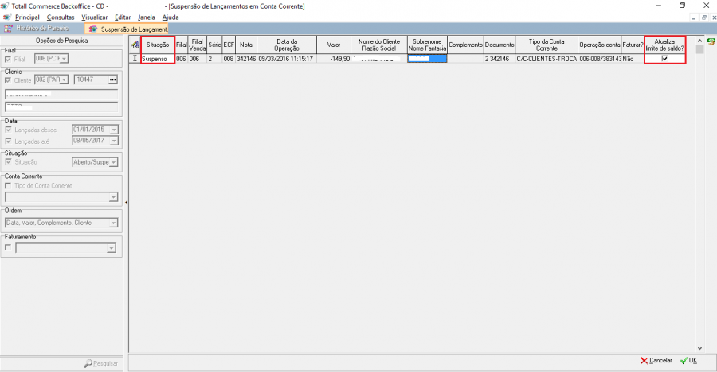Click the ellipsis lookup button next to 10447
The image size is (717, 372).
coord(112,79)
